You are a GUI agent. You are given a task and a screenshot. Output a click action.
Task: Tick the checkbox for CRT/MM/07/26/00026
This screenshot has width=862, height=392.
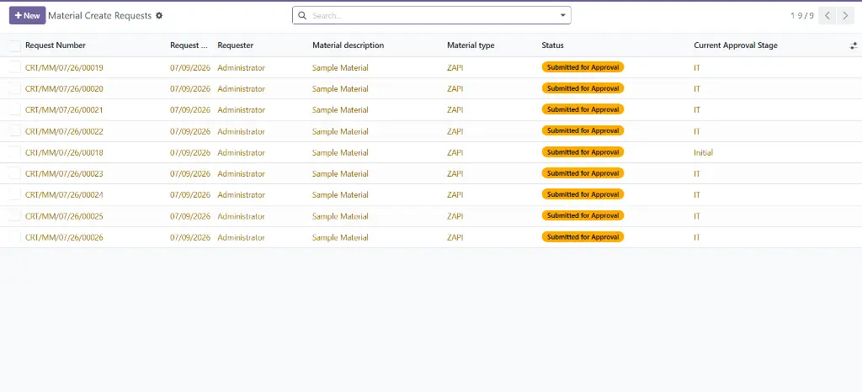pos(15,237)
